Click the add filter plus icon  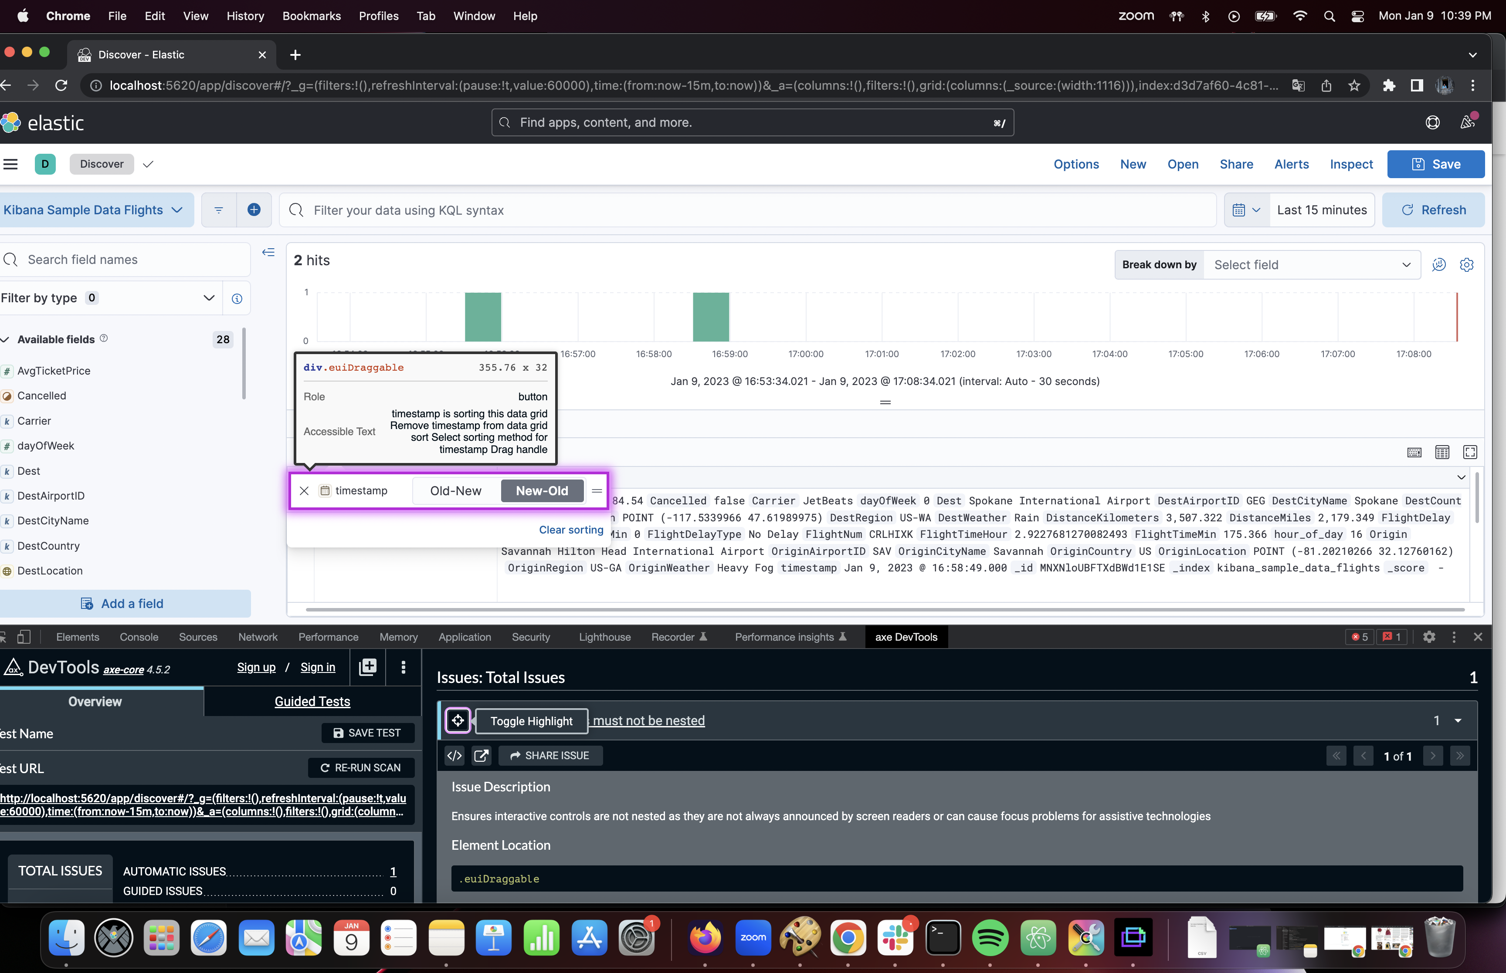click(254, 210)
